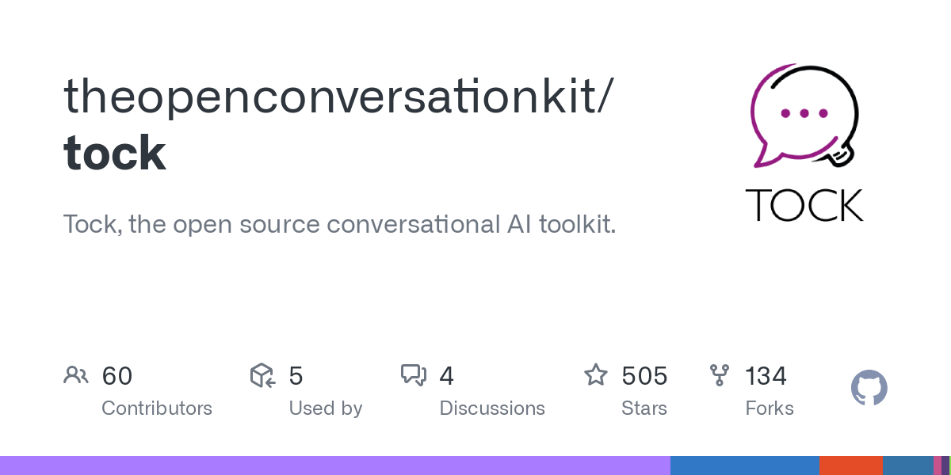Click the purple Tock speech bubble logo

point(804,115)
